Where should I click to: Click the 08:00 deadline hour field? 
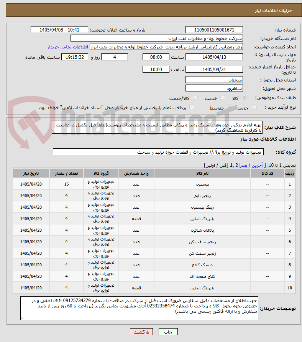click(x=156, y=57)
